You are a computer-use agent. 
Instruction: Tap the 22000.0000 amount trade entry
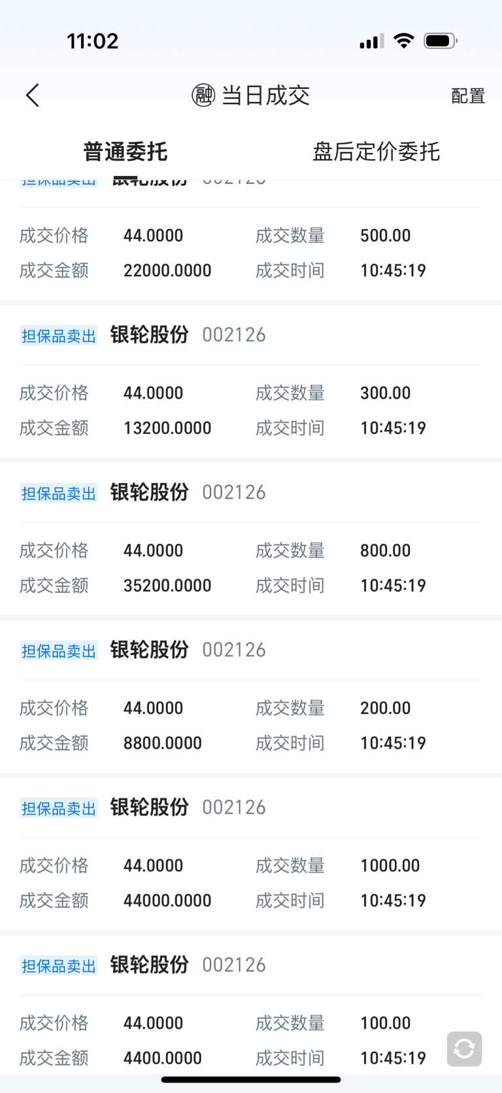(167, 270)
